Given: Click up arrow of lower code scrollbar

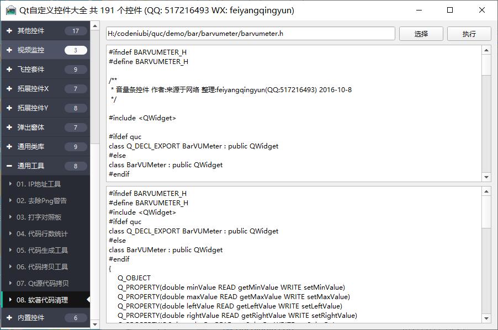Looking at the screenshot, I should [486, 191].
